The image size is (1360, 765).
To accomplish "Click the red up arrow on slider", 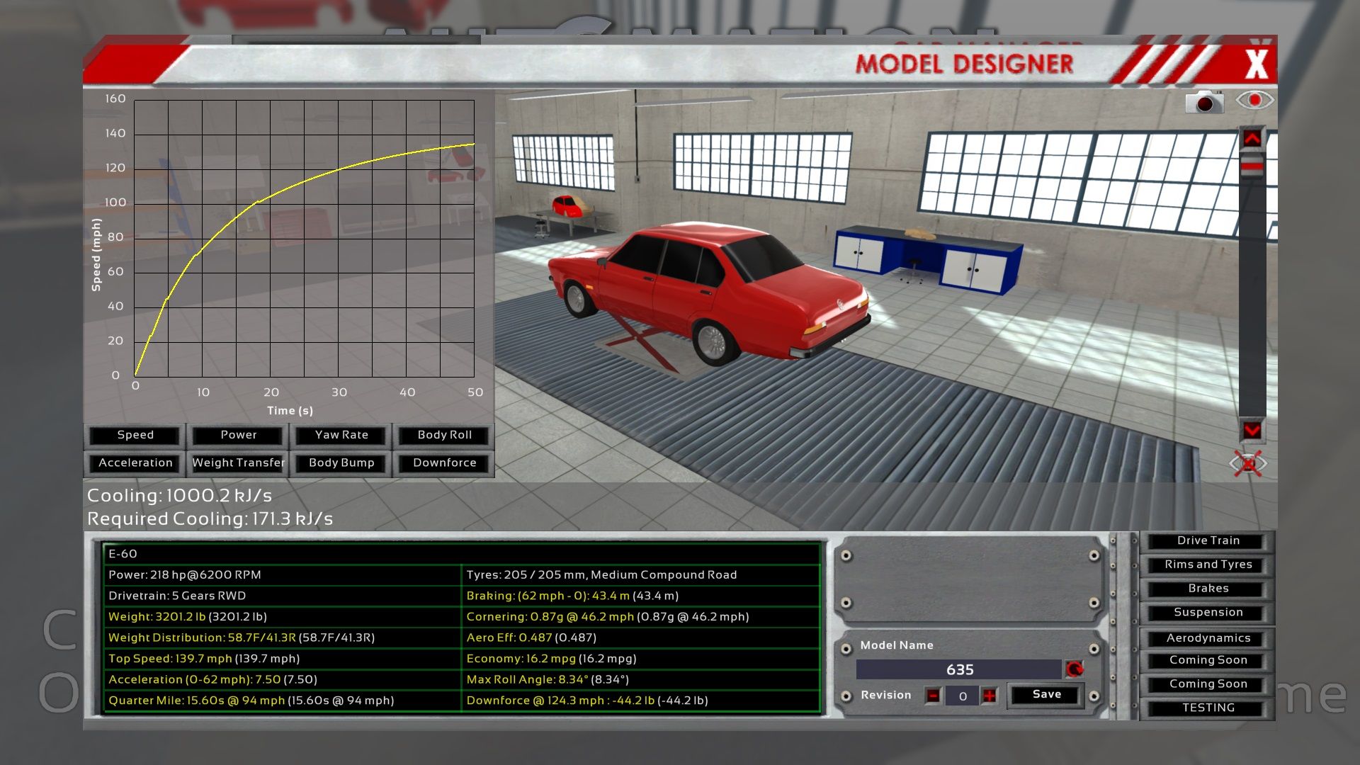I will [x=1252, y=138].
